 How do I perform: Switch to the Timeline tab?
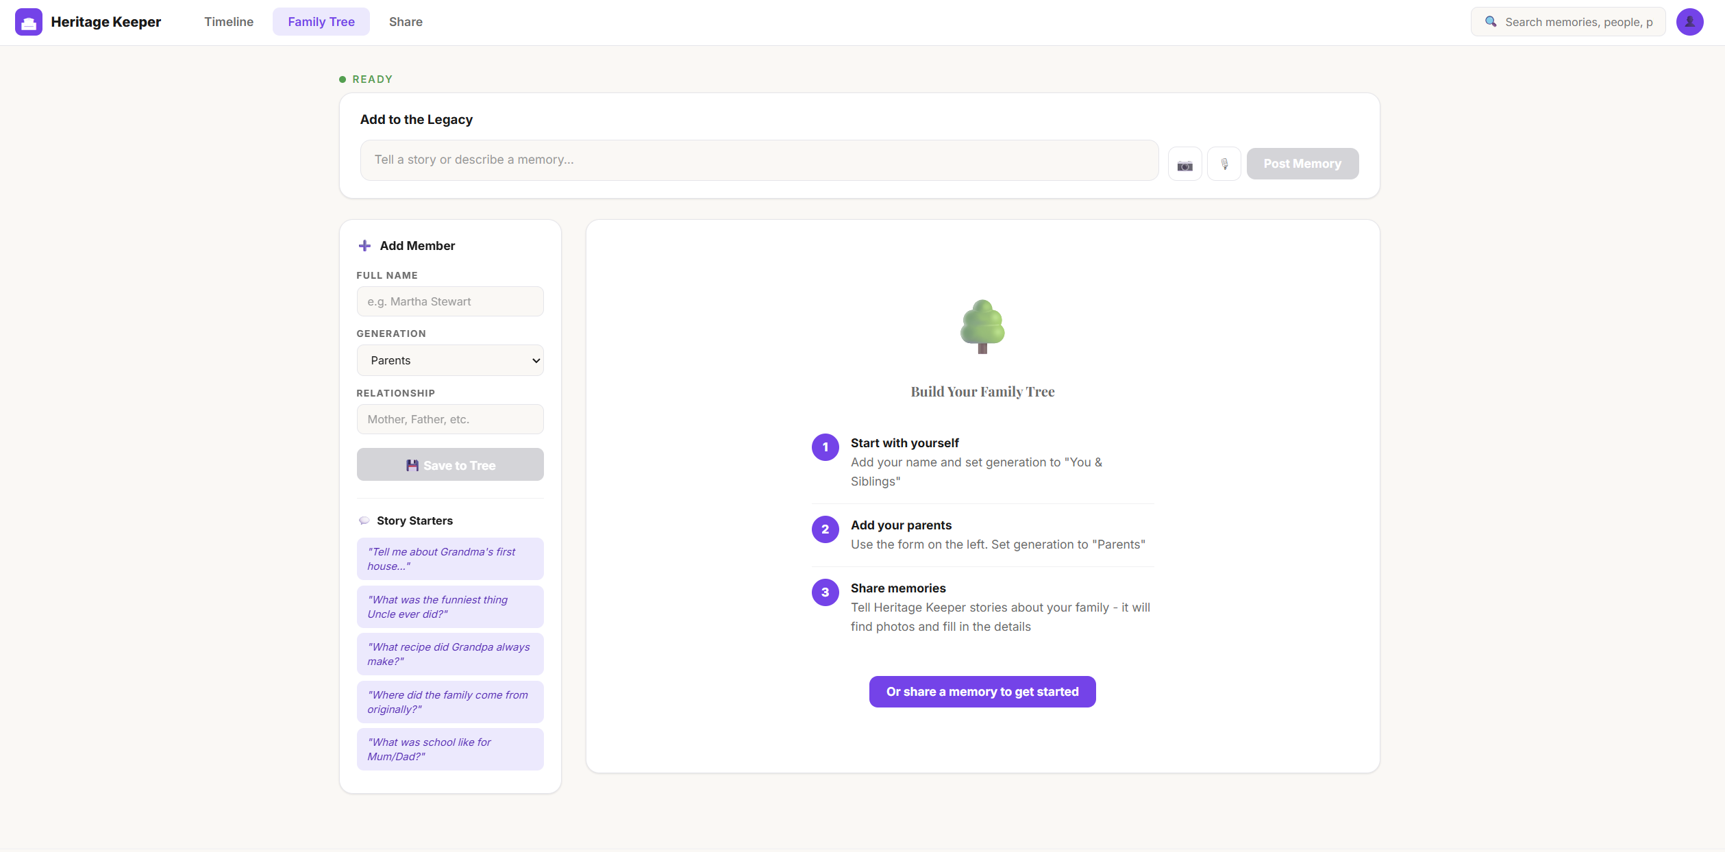tap(229, 22)
